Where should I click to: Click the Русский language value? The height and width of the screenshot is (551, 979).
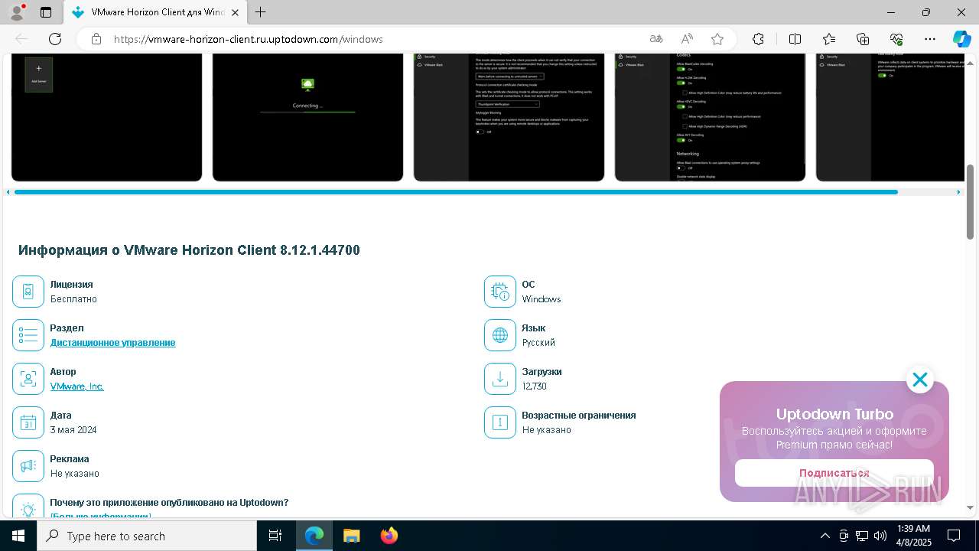pyautogui.click(x=538, y=343)
